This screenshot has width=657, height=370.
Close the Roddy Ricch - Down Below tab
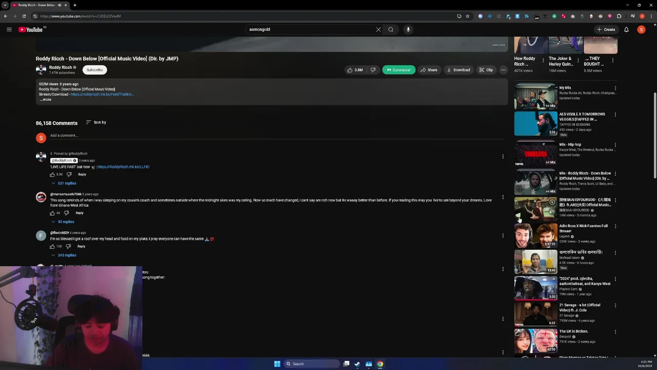pos(65,5)
